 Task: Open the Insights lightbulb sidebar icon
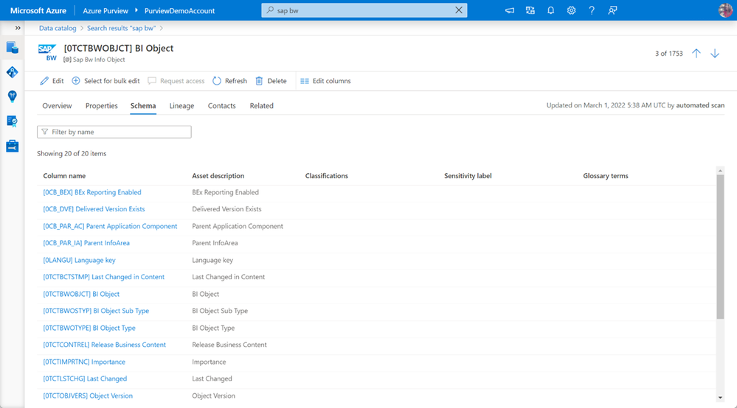tap(13, 96)
